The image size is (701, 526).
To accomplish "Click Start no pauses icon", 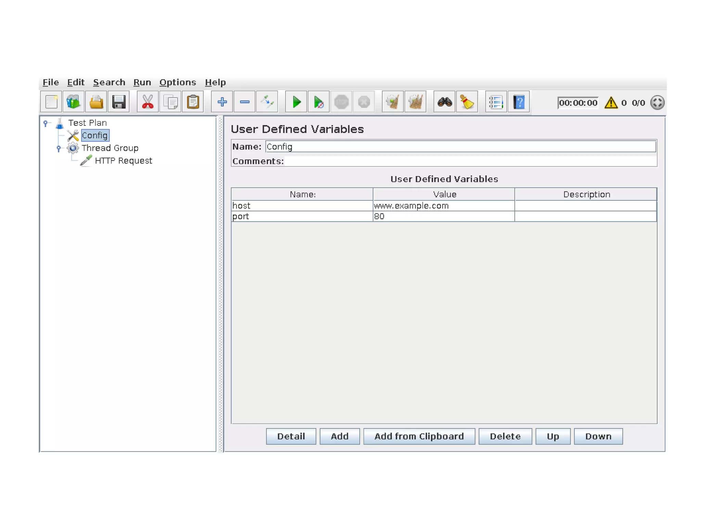I will (x=318, y=102).
